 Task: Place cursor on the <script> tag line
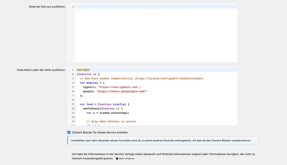(x=83, y=70)
